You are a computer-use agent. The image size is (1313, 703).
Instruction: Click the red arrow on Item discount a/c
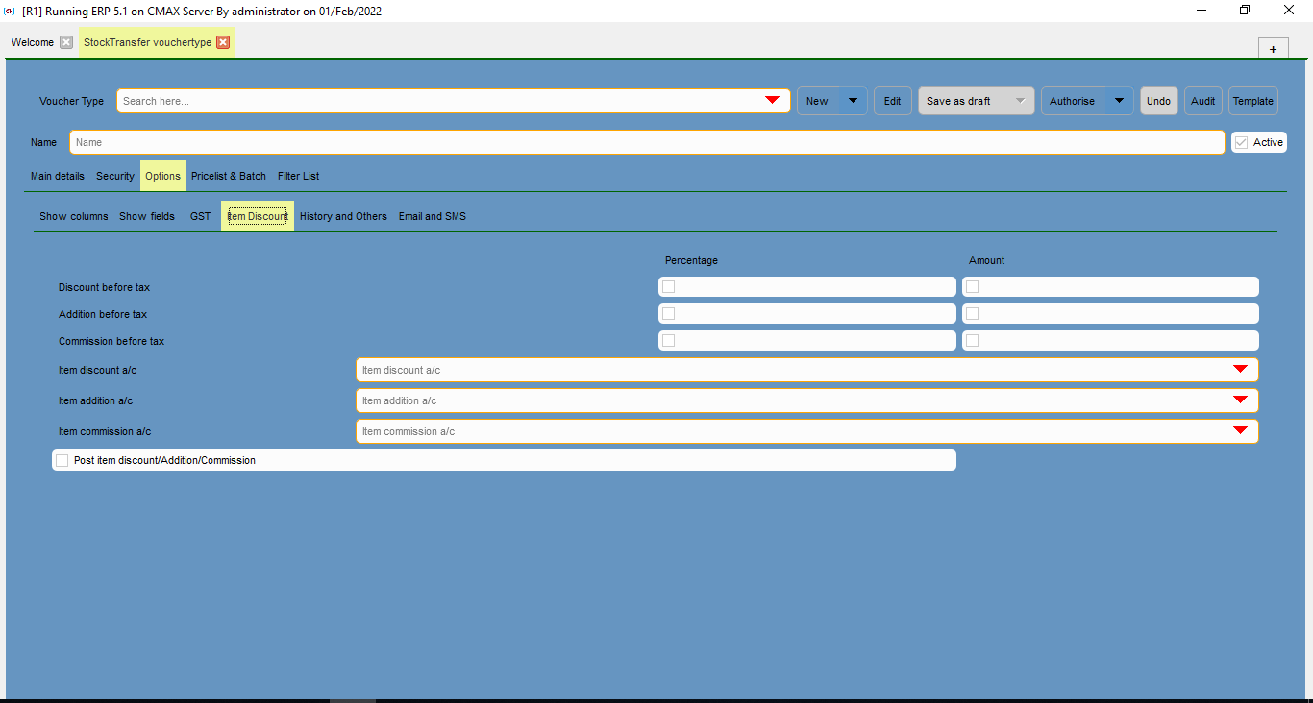pos(1240,369)
